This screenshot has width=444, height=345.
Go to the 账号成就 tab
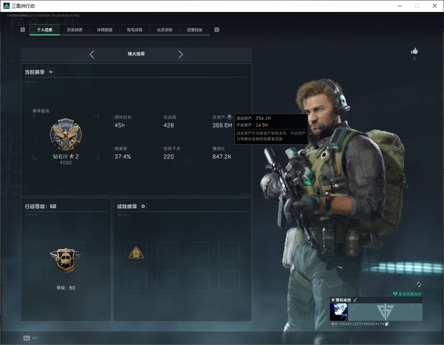coord(135,30)
